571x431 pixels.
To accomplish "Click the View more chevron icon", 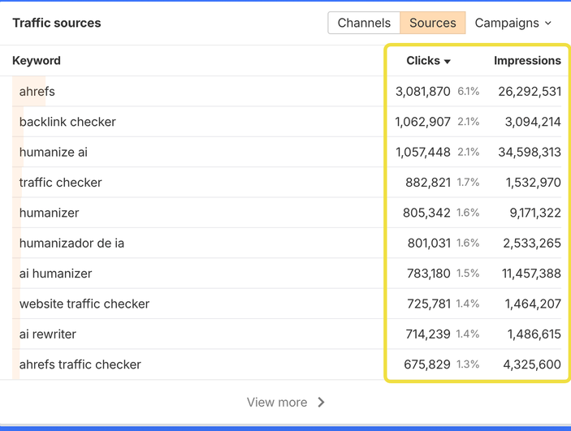I will pyautogui.click(x=321, y=403).
